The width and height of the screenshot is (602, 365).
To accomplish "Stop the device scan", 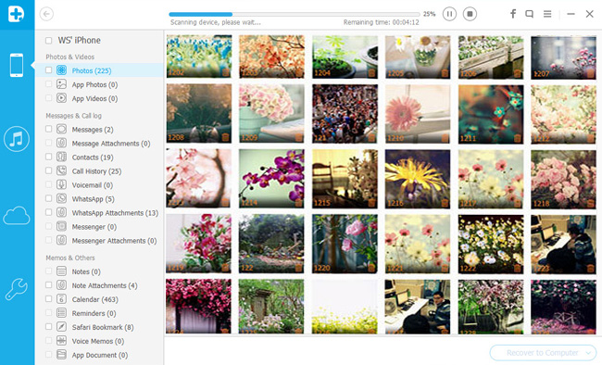I will pyautogui.click(x=470, y=14).
